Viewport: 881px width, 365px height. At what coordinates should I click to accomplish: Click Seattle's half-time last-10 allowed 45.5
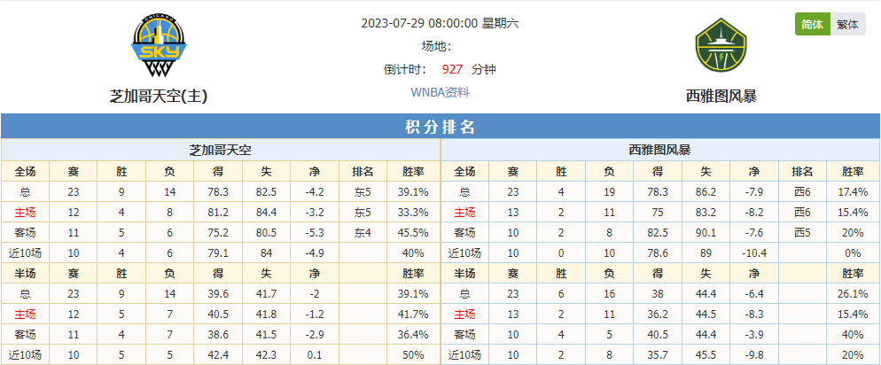coord(706,354)
